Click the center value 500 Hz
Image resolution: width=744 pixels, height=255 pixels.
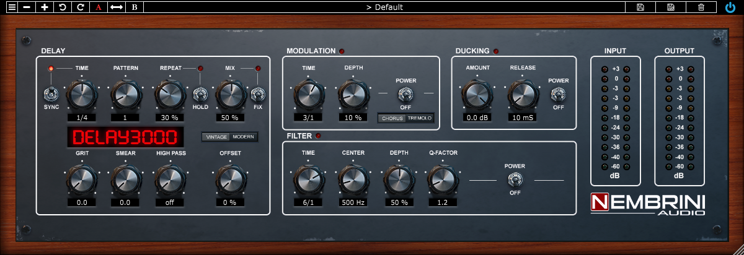353,202
